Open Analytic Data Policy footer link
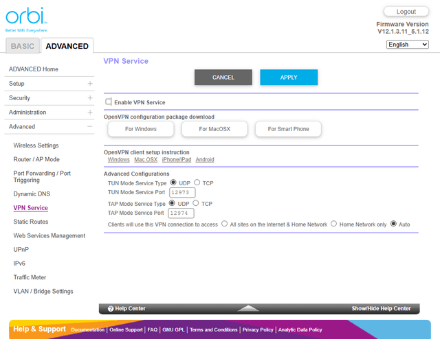The width and height of the screenshot is (440, 339). coord(300,330)
